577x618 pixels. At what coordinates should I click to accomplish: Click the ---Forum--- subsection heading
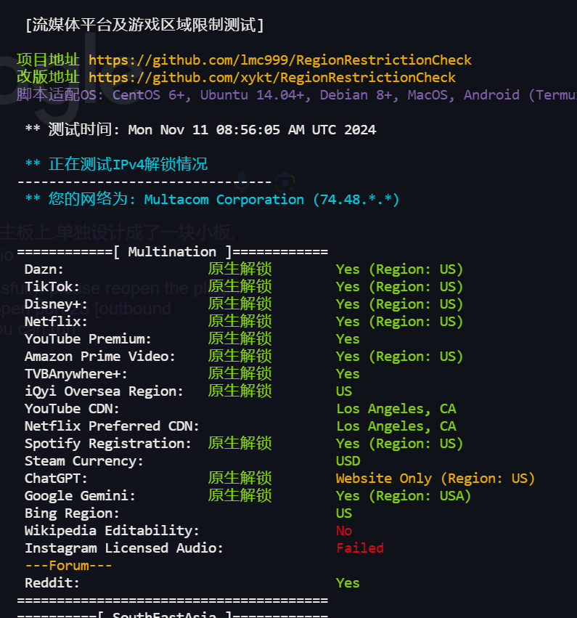click(68, 565)
